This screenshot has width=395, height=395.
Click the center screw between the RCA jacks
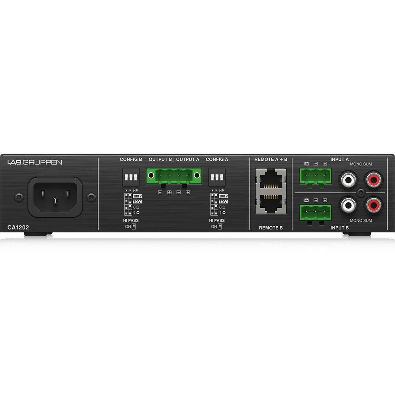(x=361, y=192)
